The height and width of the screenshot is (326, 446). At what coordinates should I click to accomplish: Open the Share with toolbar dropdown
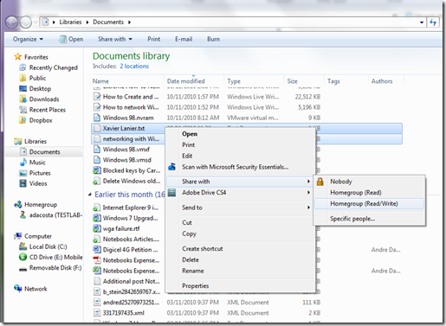pyautogui.click(x=115, y=39)
